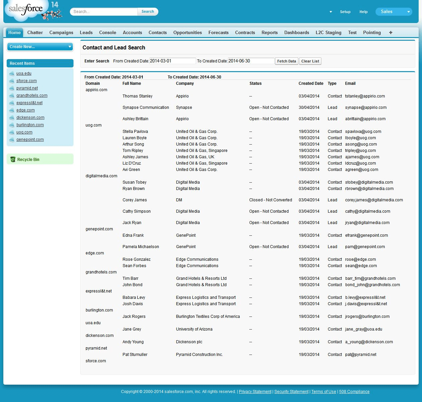Click the Fetch Data button
This screenshot has height=402, width=422.
point(287,61)
